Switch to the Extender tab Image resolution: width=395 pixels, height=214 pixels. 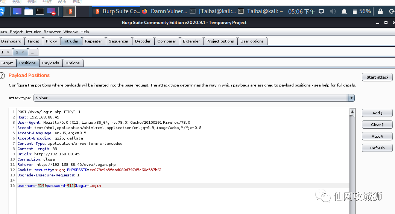(191, 41)
